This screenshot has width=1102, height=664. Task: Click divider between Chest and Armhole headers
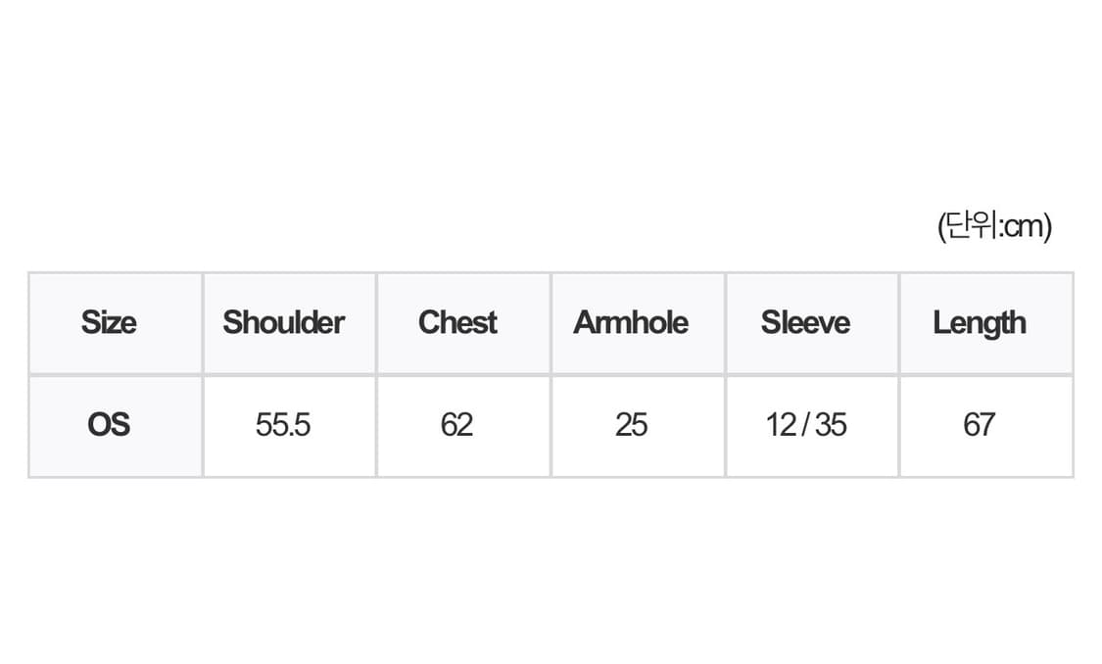[551, 323]
